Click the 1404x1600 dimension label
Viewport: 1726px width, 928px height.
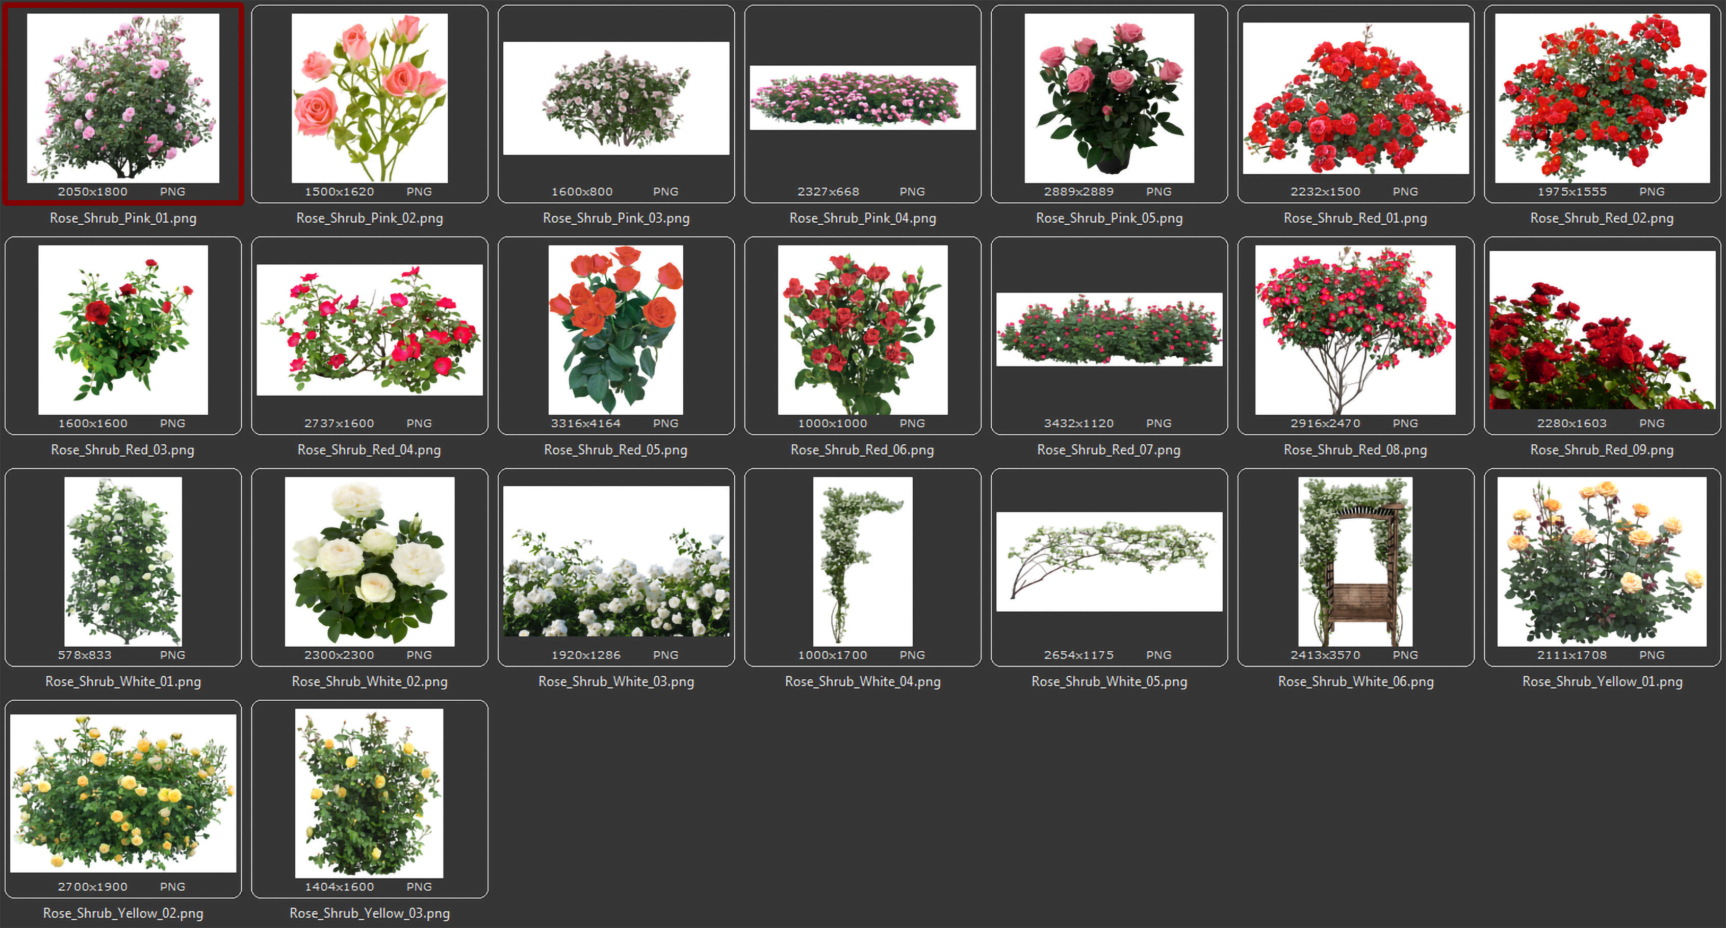[x=339, y=887]
